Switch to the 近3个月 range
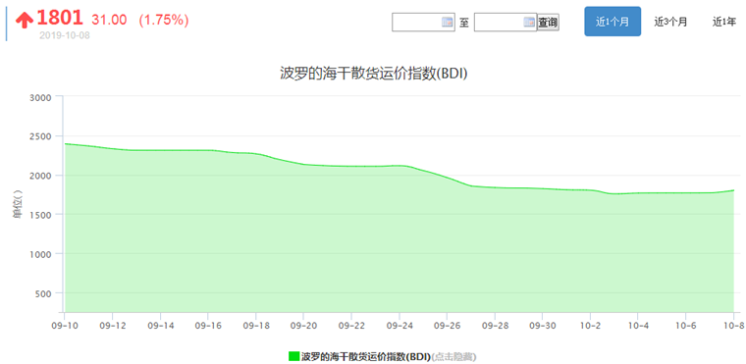This screenshot has height=364, width=746. [x=670, y=22]
